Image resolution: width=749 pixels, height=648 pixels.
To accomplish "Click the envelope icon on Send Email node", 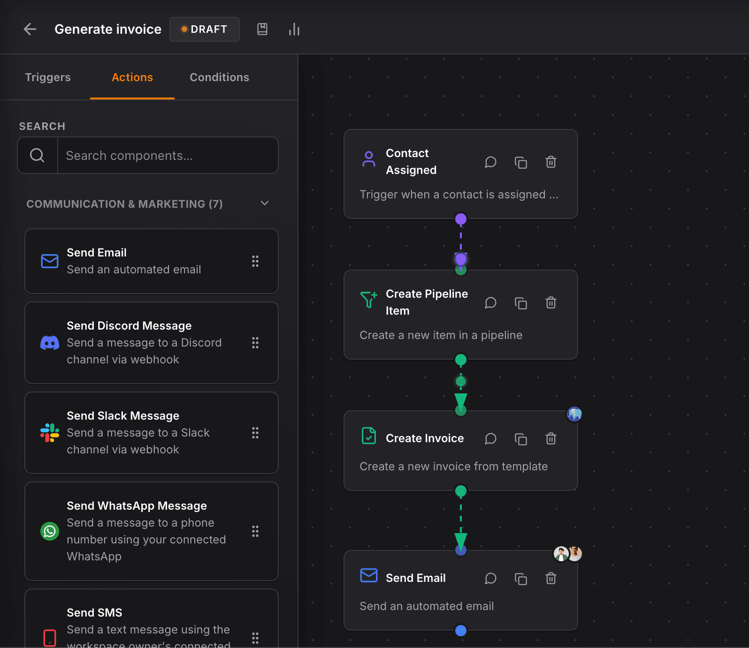I will point(369,575).
